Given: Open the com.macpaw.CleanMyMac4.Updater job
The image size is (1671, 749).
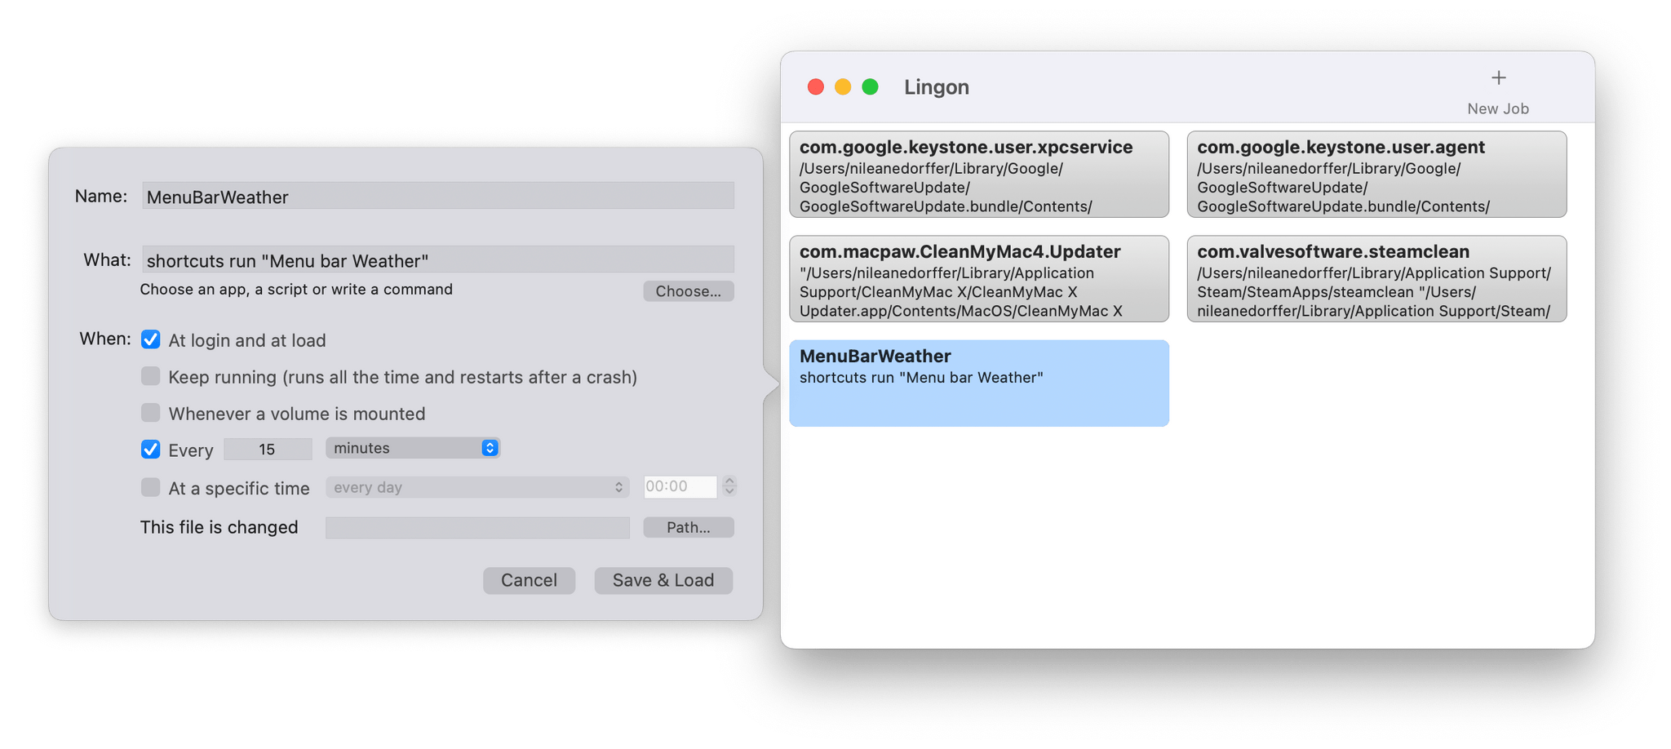Looking at the screenshot, I should (979, 279).
